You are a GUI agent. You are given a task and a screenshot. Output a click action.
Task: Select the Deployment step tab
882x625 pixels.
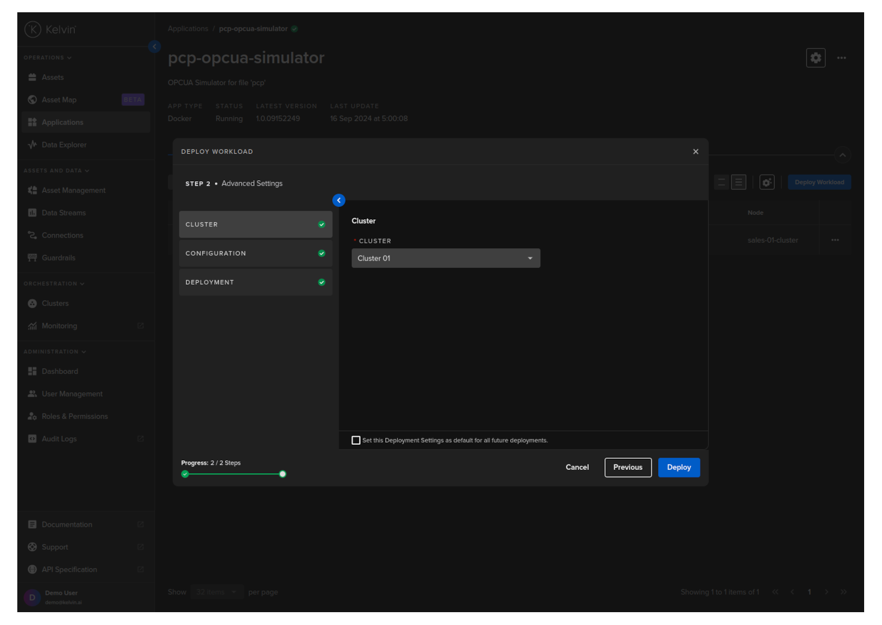[255, 282]
